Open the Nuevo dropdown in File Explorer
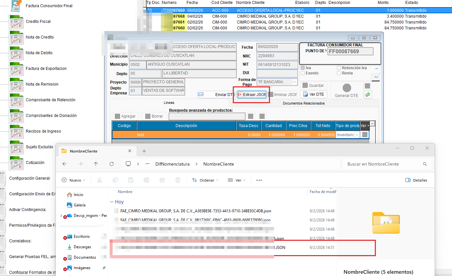Image resolution: width=452 pixels, height=276 pixels. 73,180
